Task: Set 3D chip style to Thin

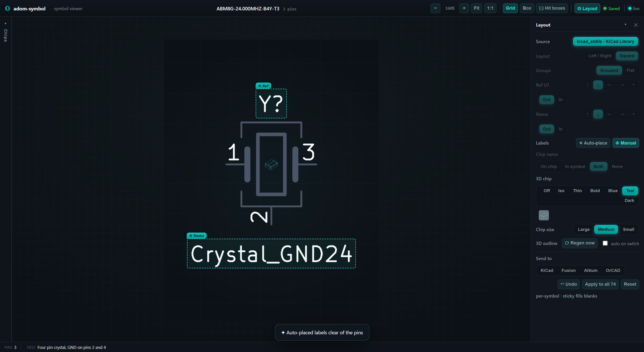Action: coord(577,191)
